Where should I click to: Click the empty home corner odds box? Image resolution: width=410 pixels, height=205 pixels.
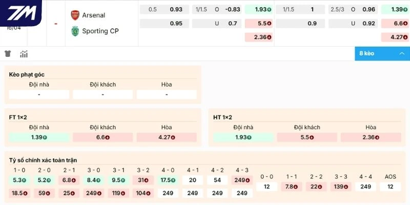[39, 95]
